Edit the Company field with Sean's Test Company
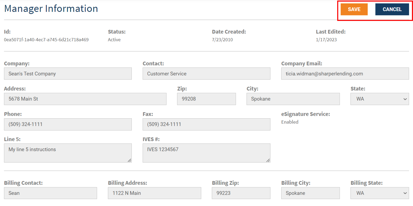Viewport: 413px width, 206px height. [x=68, y=74]
